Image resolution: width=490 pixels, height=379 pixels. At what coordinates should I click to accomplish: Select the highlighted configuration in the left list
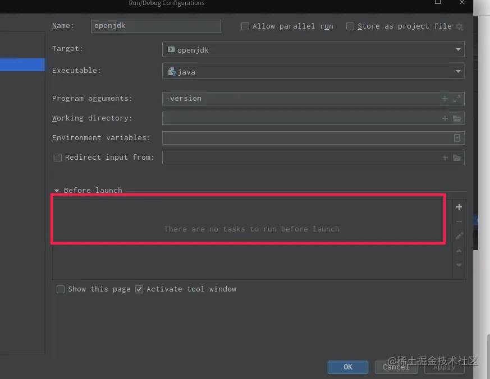click(x=22, y=64)
